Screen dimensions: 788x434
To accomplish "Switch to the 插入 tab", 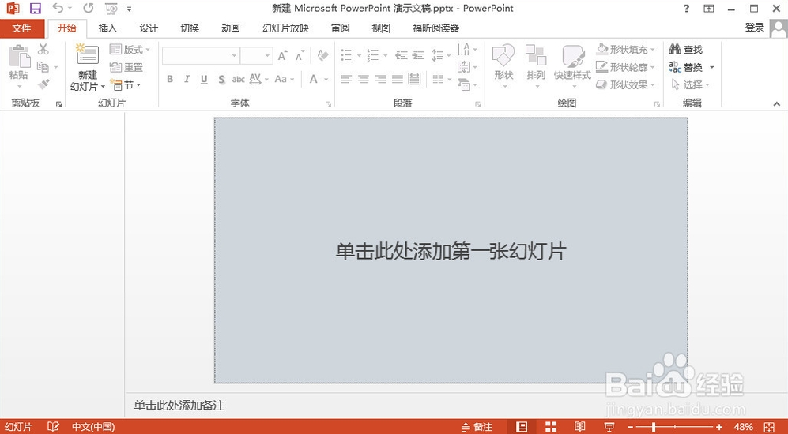I will click(107, 28).
